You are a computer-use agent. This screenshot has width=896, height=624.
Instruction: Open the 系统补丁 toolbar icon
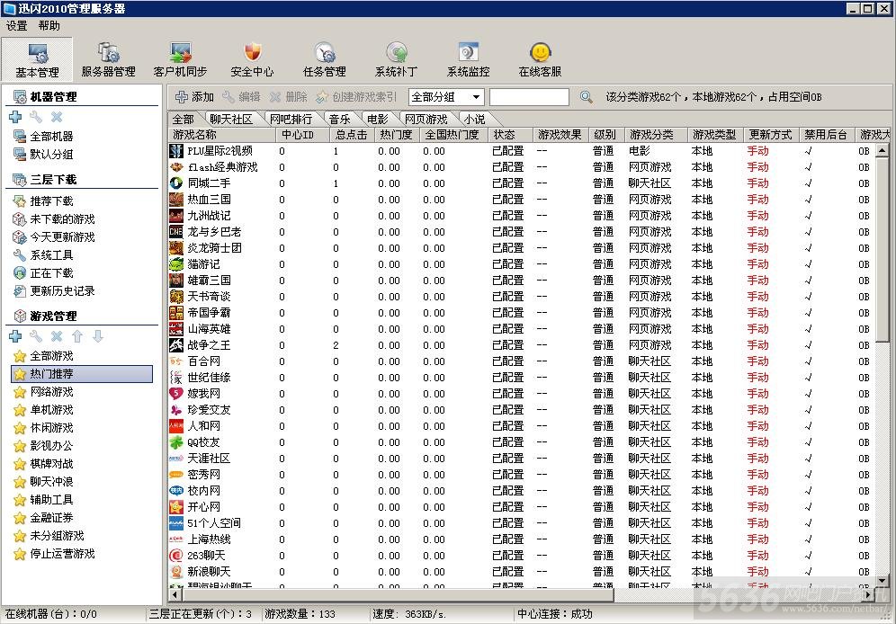pos(396,59)
